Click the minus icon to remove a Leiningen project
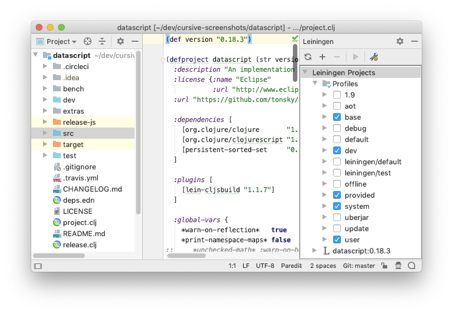This screenshot has width=453, height=313. 337,57
